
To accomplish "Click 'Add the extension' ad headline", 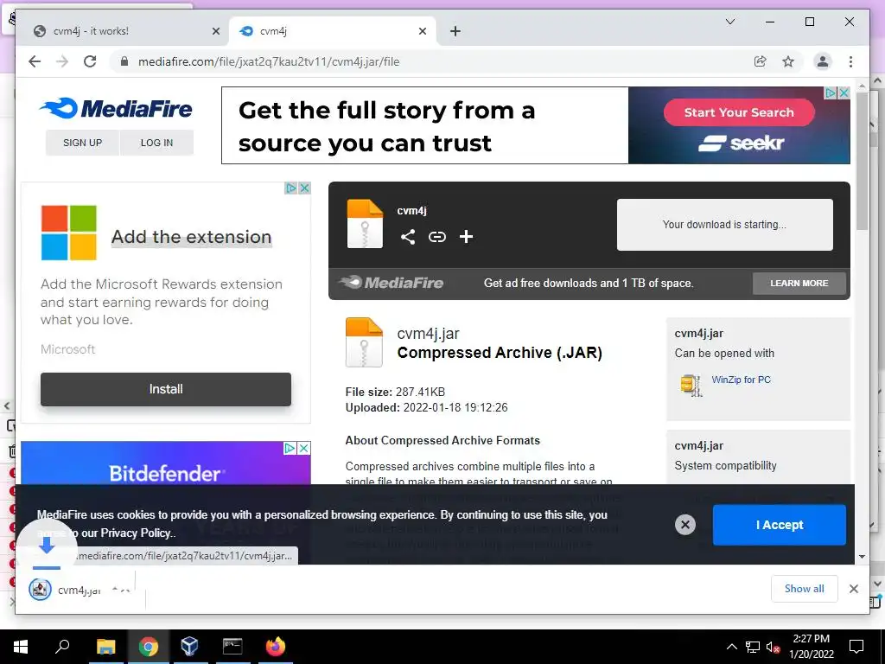I will [191, 237].
